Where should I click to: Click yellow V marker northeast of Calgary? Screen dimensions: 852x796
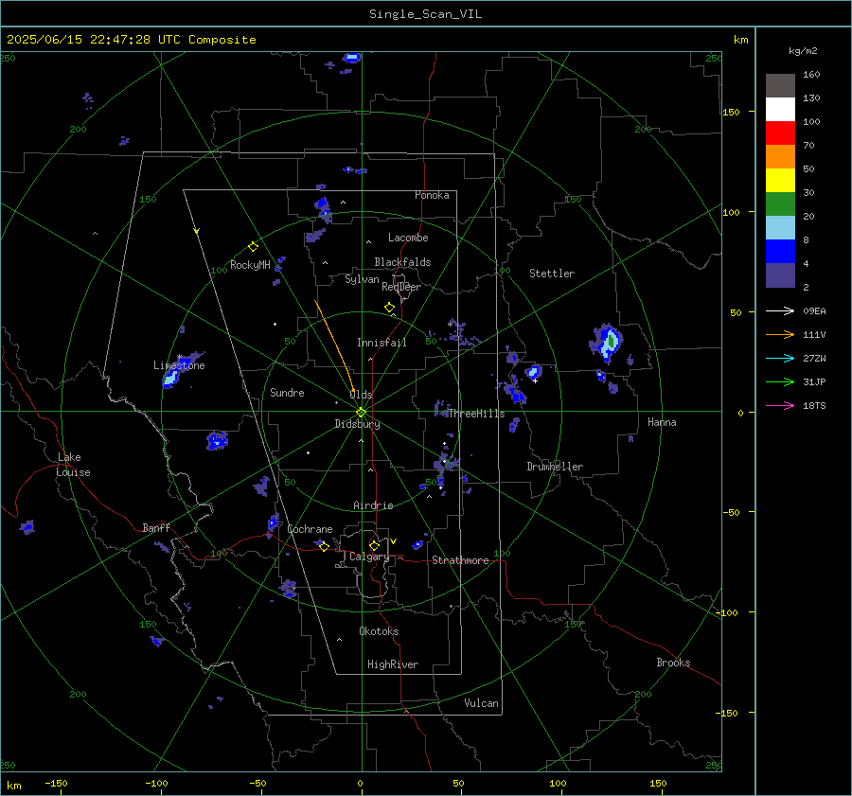pos(394,541)
